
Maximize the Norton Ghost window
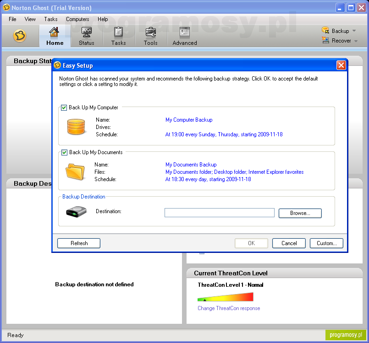click(351, 8)
